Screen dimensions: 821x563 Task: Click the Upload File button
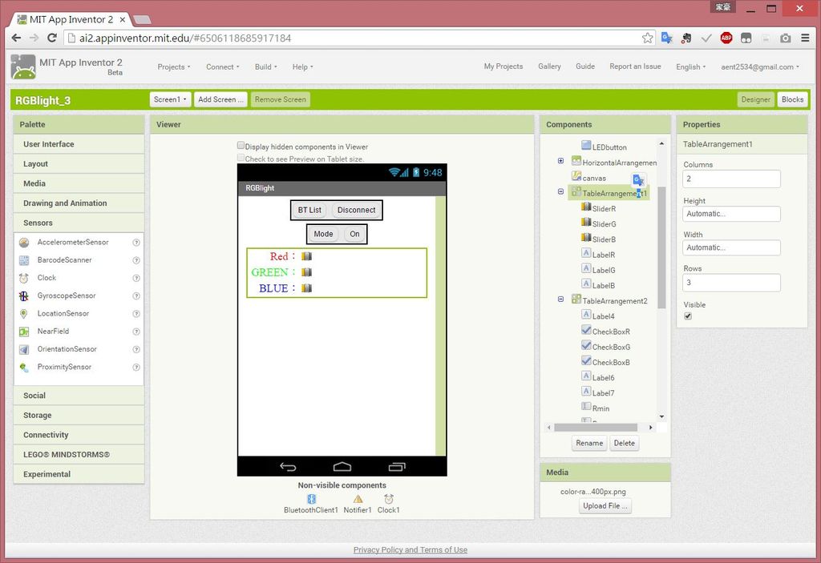[x=605, y=506]
